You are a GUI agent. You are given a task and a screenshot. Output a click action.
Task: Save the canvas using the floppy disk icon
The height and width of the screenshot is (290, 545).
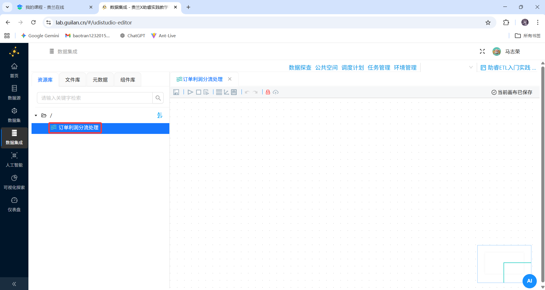(176, 92)
